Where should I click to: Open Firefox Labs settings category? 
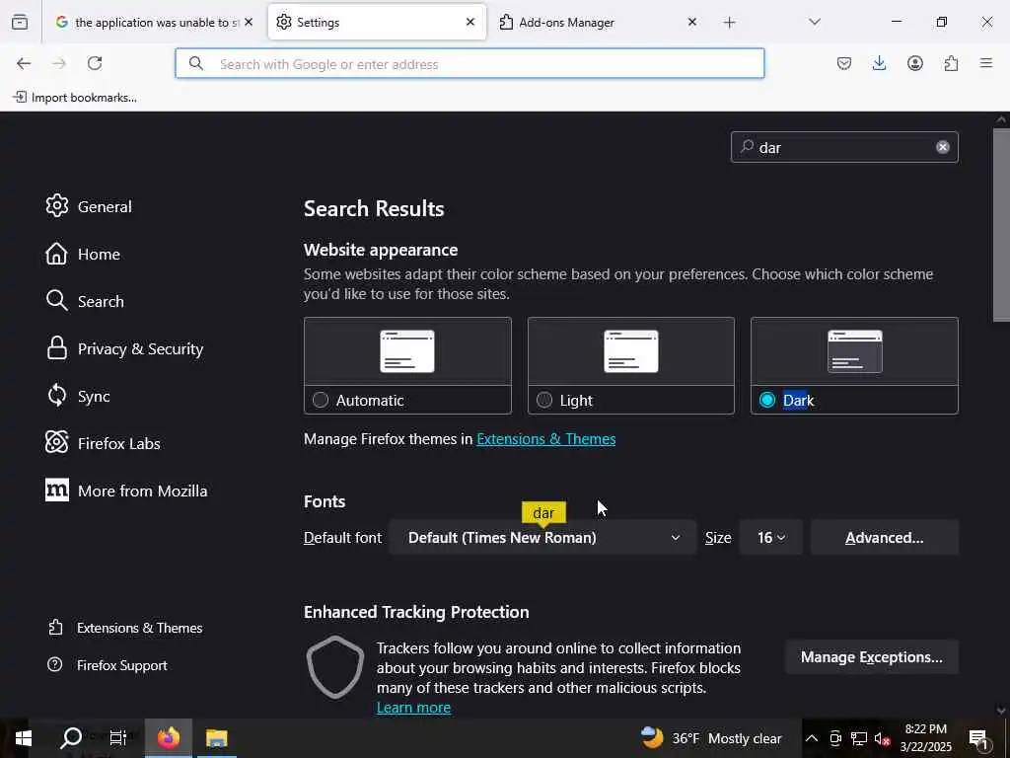(103, 443)
